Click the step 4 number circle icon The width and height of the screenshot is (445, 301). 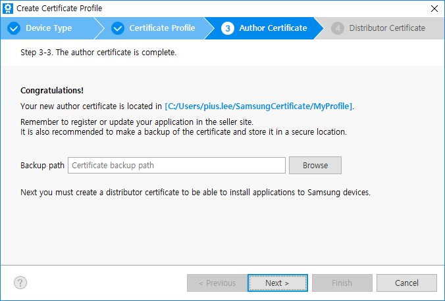pos(338,28)
